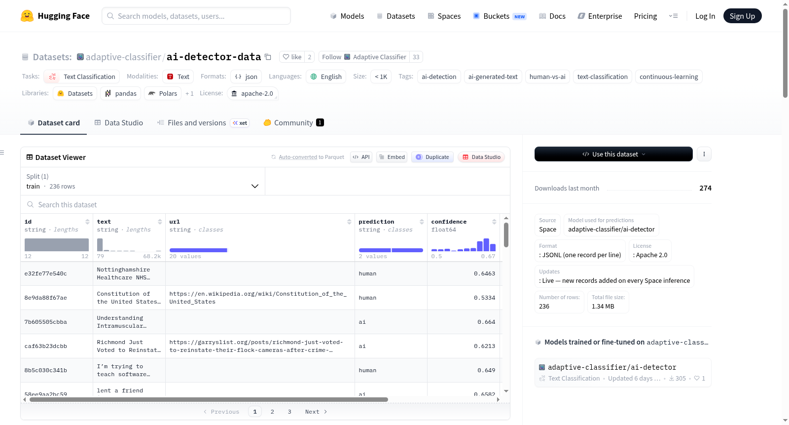The image size is (789, 425).
Task: Open the adaptive-classifier owner link in title
Action: click(123, 57)
